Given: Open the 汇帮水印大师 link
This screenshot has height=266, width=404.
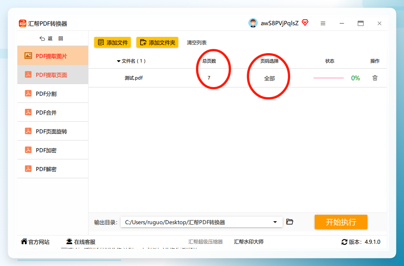Looking at the screenshot, I should click(249, 242).
